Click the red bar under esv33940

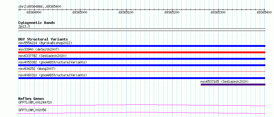tap(142, 52)
